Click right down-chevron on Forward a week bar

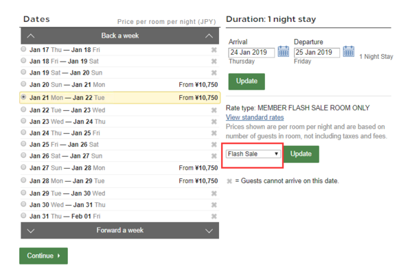[209, 231]
